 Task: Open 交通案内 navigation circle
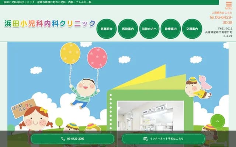192,29
